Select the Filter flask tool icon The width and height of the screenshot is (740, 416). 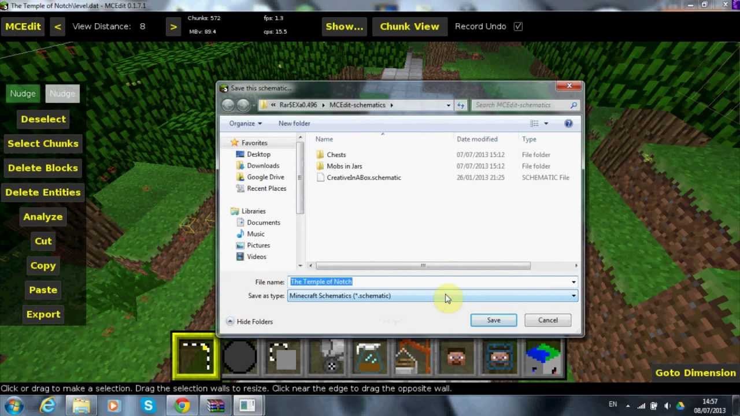click(370, 356)
